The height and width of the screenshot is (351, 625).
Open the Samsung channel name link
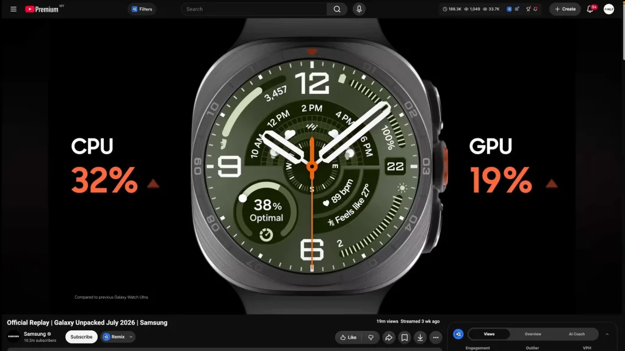point(35,334)
